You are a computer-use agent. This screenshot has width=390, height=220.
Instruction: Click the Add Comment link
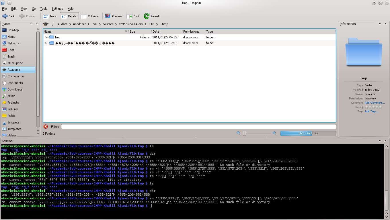[x=375, y=103]
